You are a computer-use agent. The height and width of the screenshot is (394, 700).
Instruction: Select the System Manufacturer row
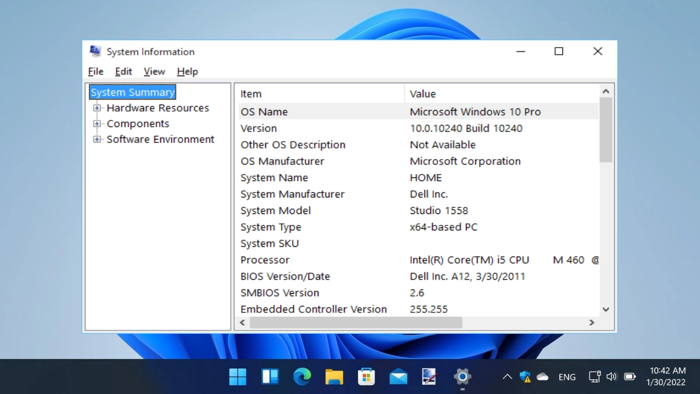point(418,194)
